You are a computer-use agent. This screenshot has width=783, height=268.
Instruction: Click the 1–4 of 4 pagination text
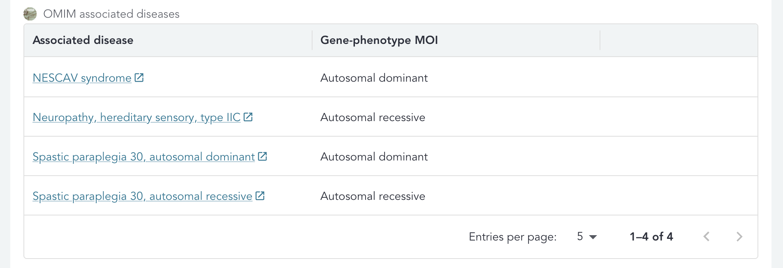pos(651,236)
